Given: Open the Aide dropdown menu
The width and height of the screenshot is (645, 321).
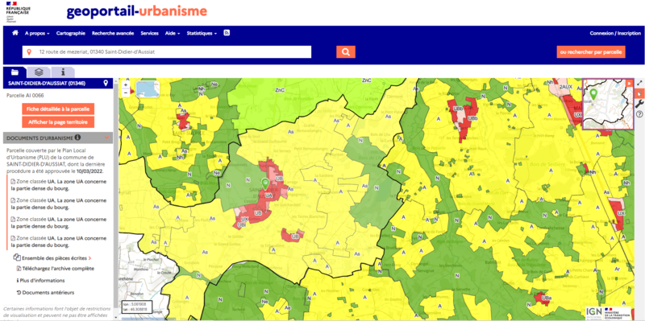Looking at the screenshot, I should (173, 33).
